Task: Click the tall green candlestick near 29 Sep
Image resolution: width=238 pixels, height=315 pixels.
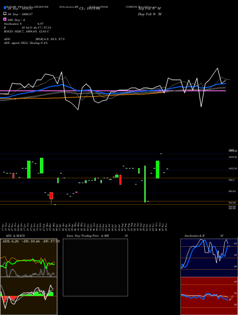Action: pyautogui.click(x=145, y=184)
